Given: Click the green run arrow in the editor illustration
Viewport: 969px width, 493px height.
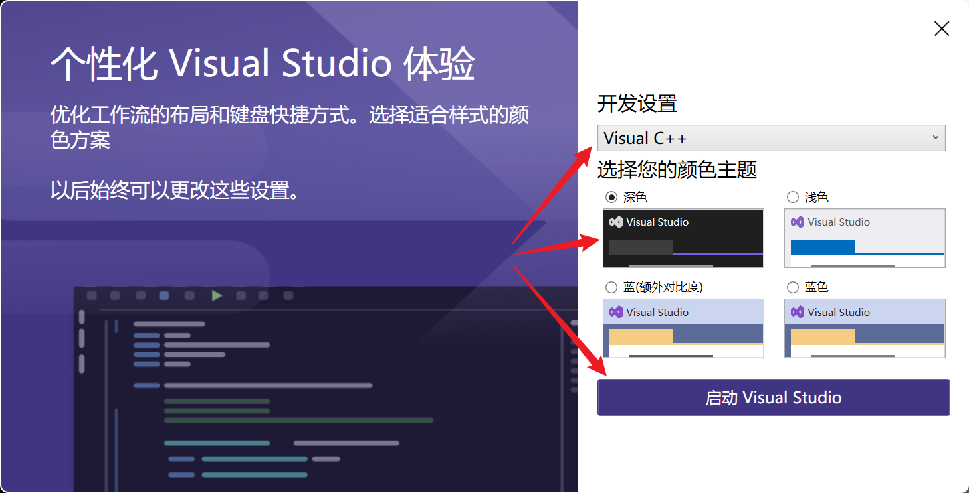Looking at the screenshot, I should coord(216,296).
